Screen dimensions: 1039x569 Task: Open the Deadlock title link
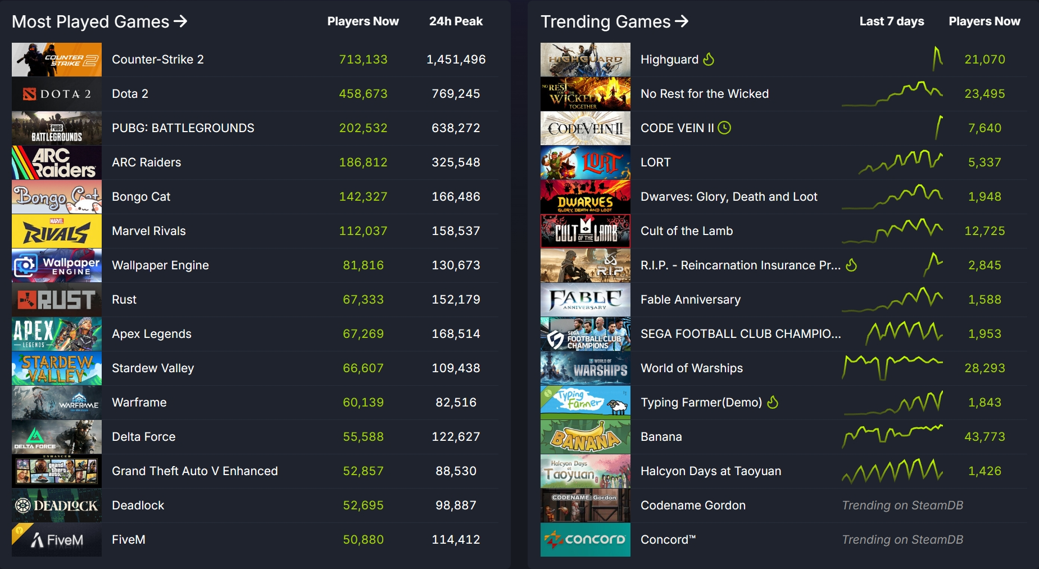[138, 505]
